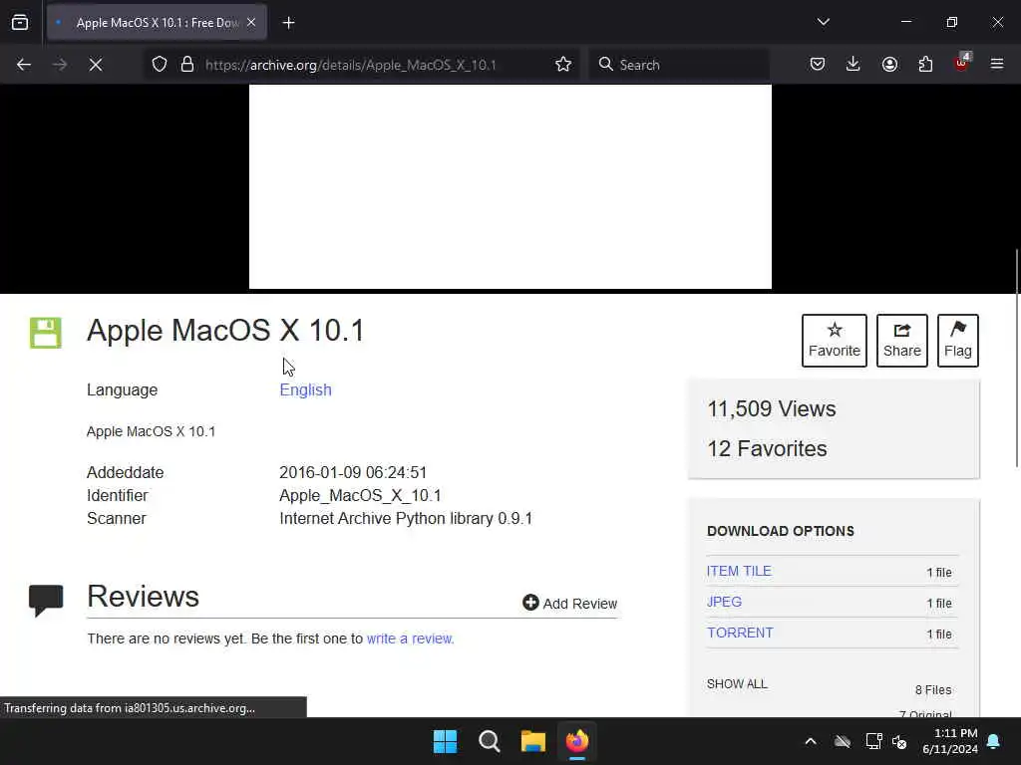Image resolution: width=1021 pixels, height=765 pixels.
Task: Open the network tray icon
Action: tap(873, 741)
